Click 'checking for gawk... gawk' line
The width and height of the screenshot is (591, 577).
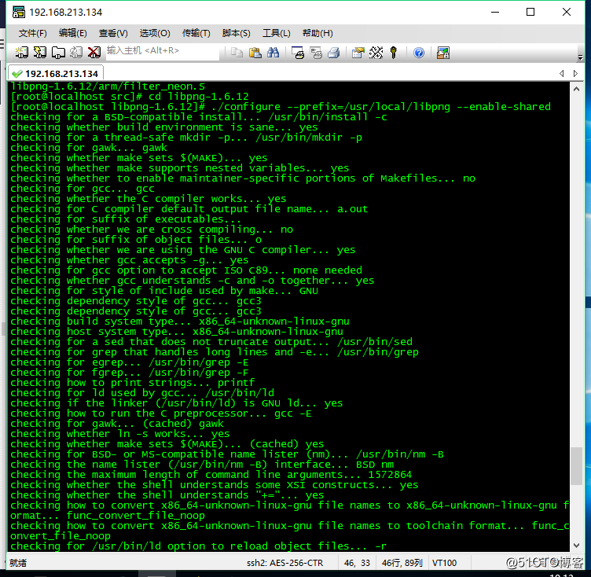[89, 148]
